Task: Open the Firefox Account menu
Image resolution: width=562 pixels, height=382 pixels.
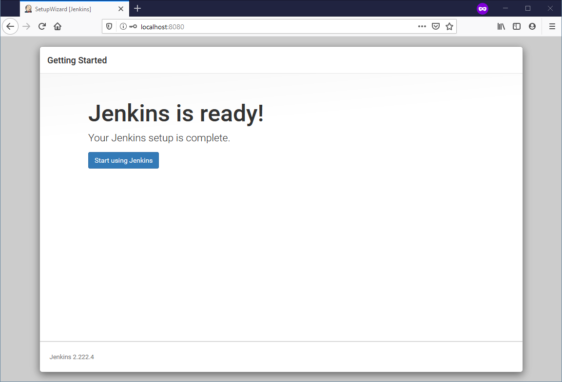Action: [532, 26]
